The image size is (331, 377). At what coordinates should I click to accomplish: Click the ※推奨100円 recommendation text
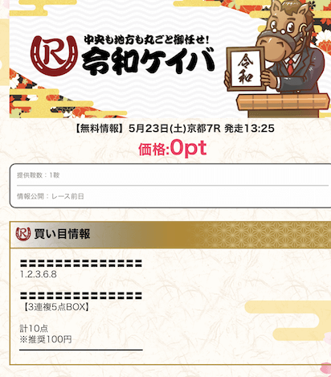point(46,339)
